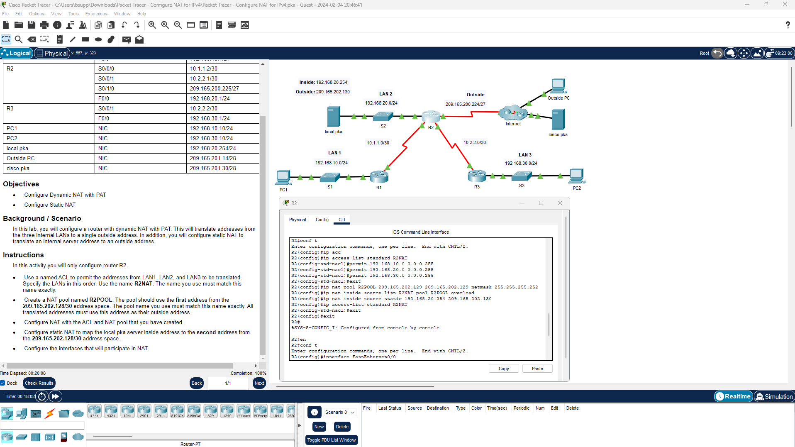795x447 pixels.
Task: Uncheck the Dock checkbox
Action: tap(3, 383)
